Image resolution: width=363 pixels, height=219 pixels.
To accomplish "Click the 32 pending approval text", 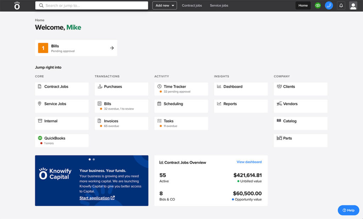I will [x=177, y=92].
